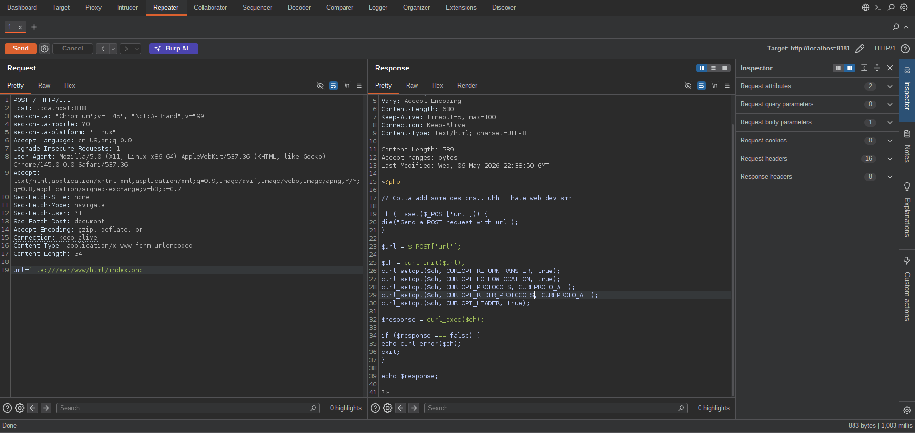Select side-by-side layout for request/response
915x433 pixels.
point(701,68)
